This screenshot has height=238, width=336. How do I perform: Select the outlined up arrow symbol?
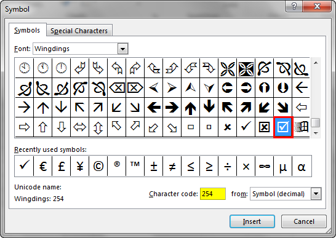[x=42, y=127]
